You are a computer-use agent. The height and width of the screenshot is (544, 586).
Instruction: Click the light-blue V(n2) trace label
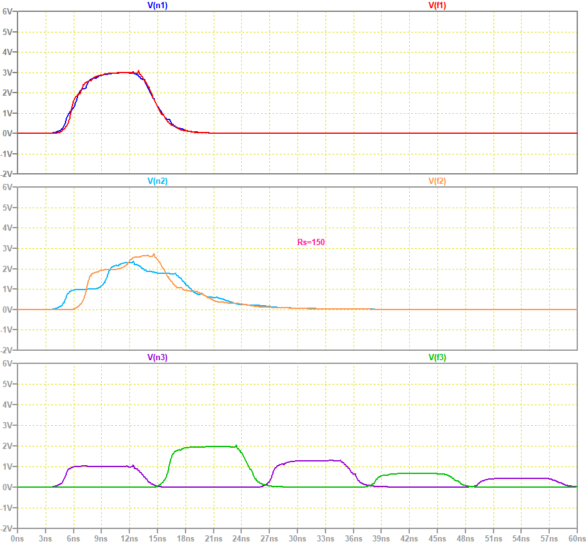[x=157, y=181]
